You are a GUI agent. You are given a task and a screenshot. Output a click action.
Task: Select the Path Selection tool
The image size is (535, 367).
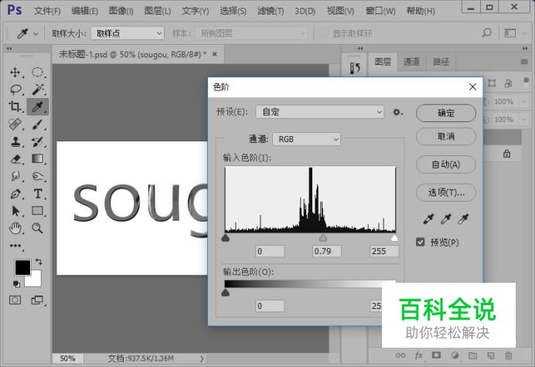15,211
